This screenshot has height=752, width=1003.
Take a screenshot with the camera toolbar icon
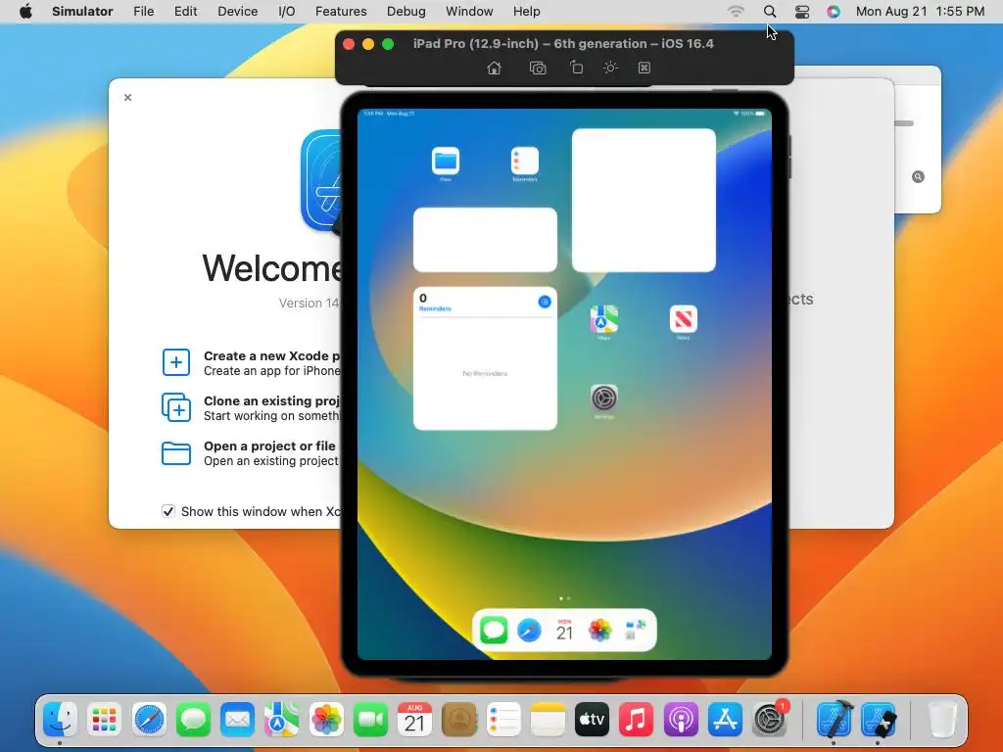(x=538, y=68)
